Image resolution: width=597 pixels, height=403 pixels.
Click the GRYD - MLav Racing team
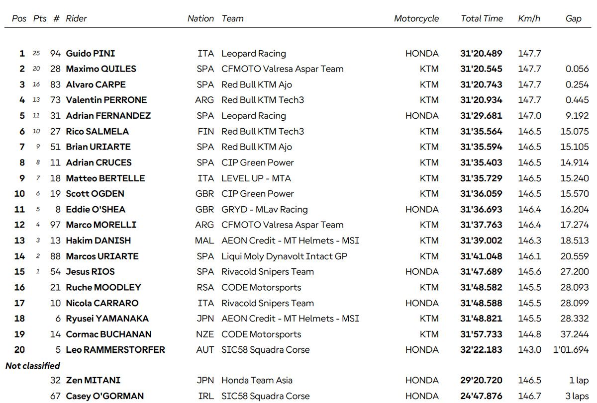[x=264, y=209]
